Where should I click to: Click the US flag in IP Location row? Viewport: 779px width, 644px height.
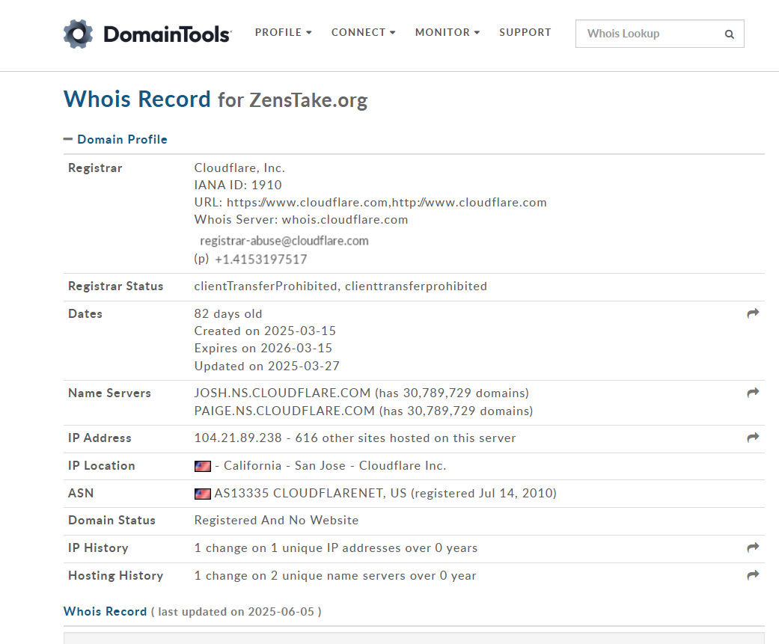pos(203,466)
